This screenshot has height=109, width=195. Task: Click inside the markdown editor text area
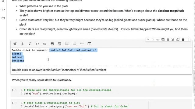click(101, 57)
